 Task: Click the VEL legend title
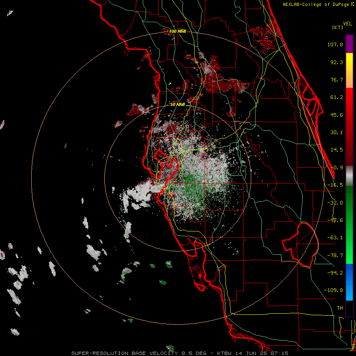pyautogui.click(x=347, y=24)
